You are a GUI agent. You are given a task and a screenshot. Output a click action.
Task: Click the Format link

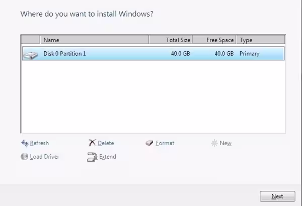click(165, 143)
